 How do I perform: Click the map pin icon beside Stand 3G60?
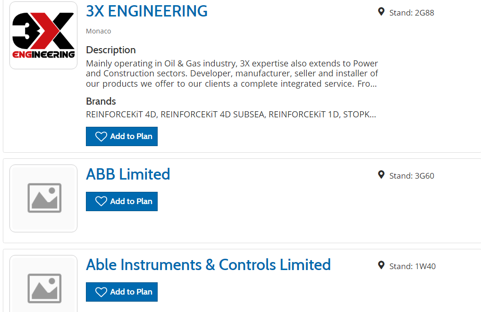(381, 175)
